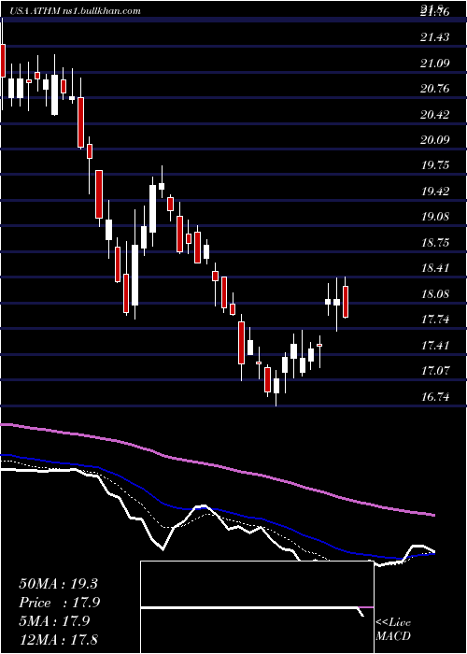Click the last red candlestick on the right

click(x=346, y=302)
